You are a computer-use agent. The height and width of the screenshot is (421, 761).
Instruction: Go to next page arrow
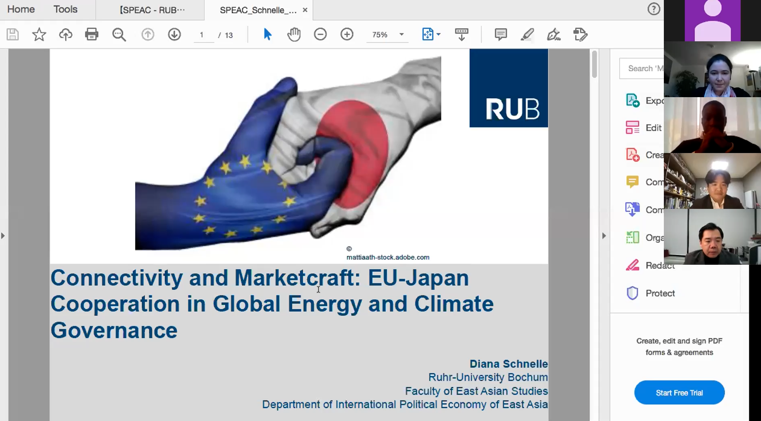174,34
